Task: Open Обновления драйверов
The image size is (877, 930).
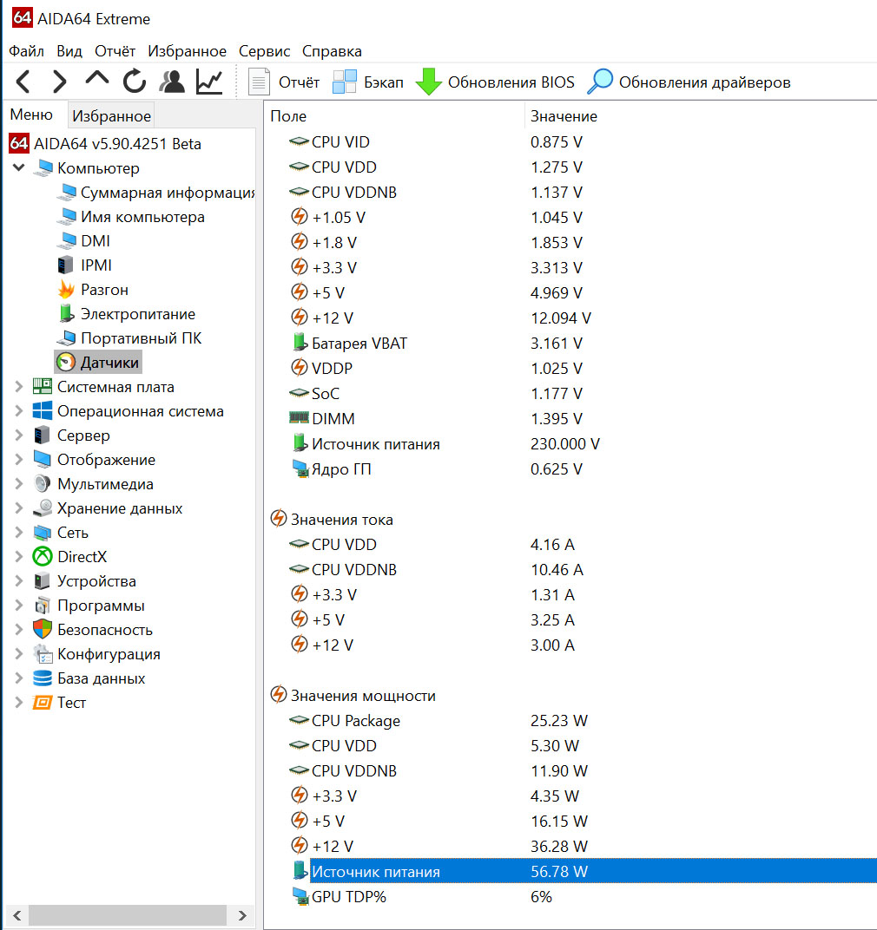Action: pyautogui.click(x=689, y=82)
